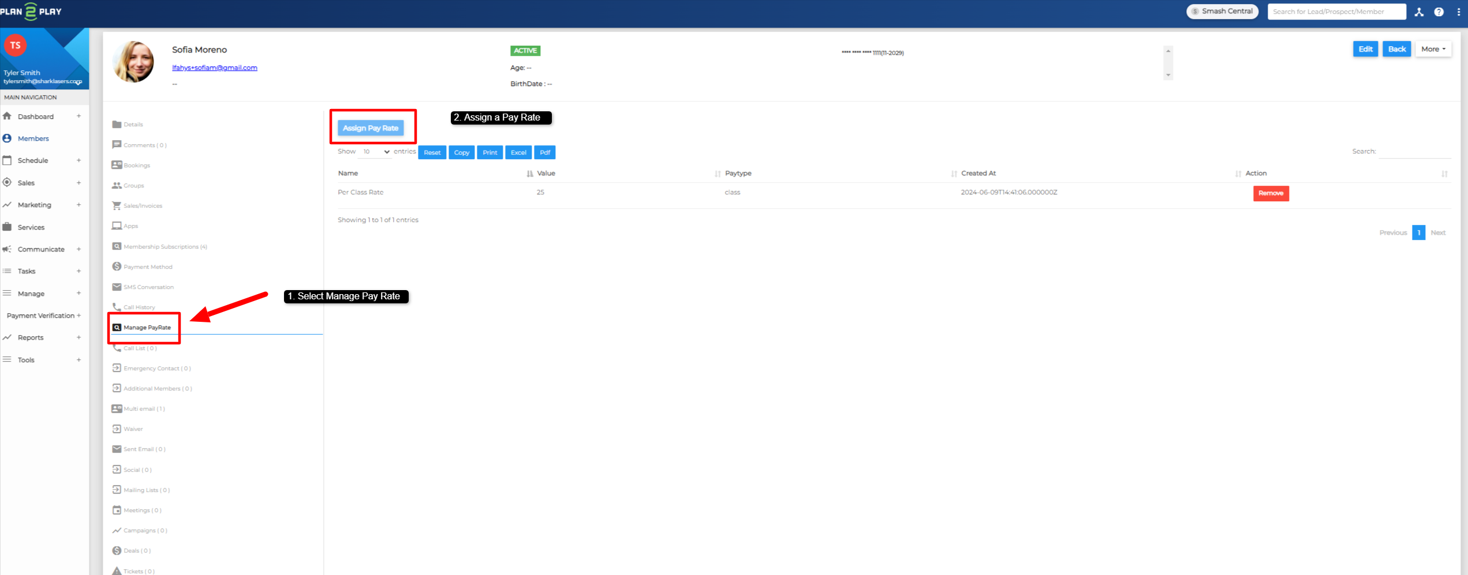Click the TS user avatar
Viewport: 1468px width, 575px height.
(16, 45)
